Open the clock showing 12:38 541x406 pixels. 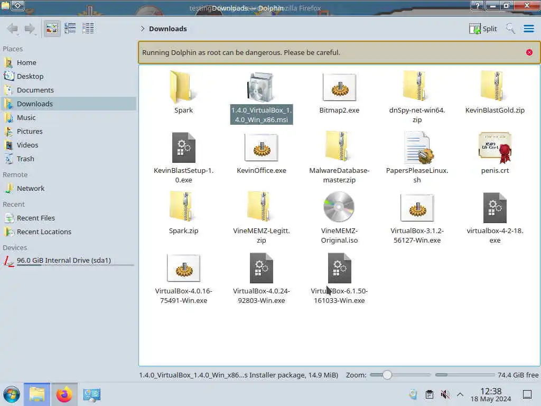(491, 394)
